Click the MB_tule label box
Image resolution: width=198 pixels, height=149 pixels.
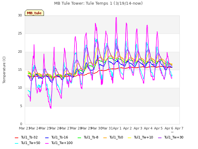click(x=34, y=13)
